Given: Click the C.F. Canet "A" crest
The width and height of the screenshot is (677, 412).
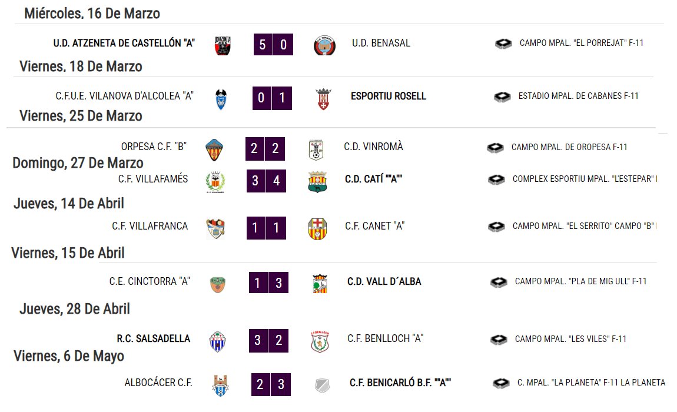Looking at the screenshot, I should point(317,229).
